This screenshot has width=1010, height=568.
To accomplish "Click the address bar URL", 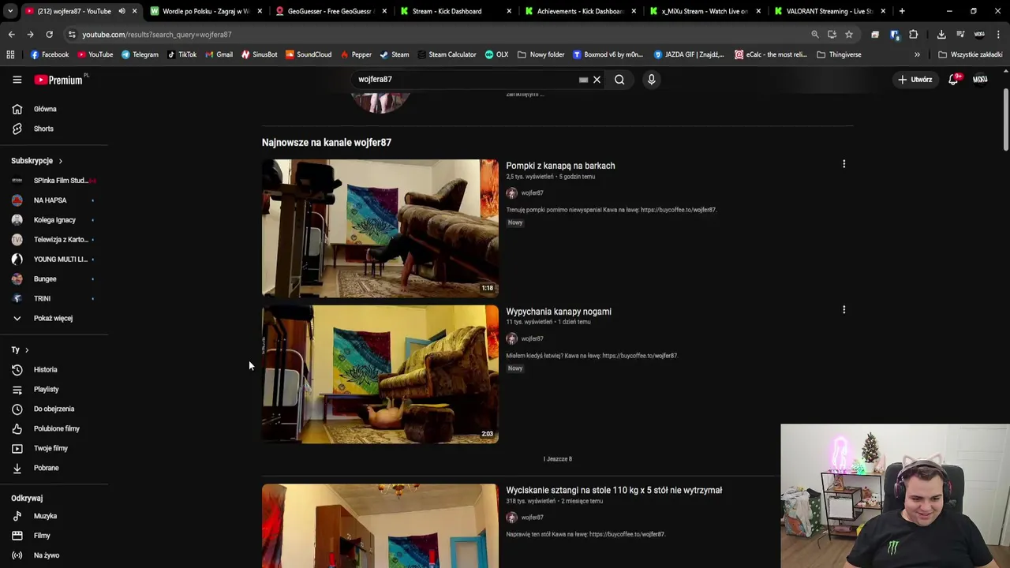I will (x=157, y=35).
